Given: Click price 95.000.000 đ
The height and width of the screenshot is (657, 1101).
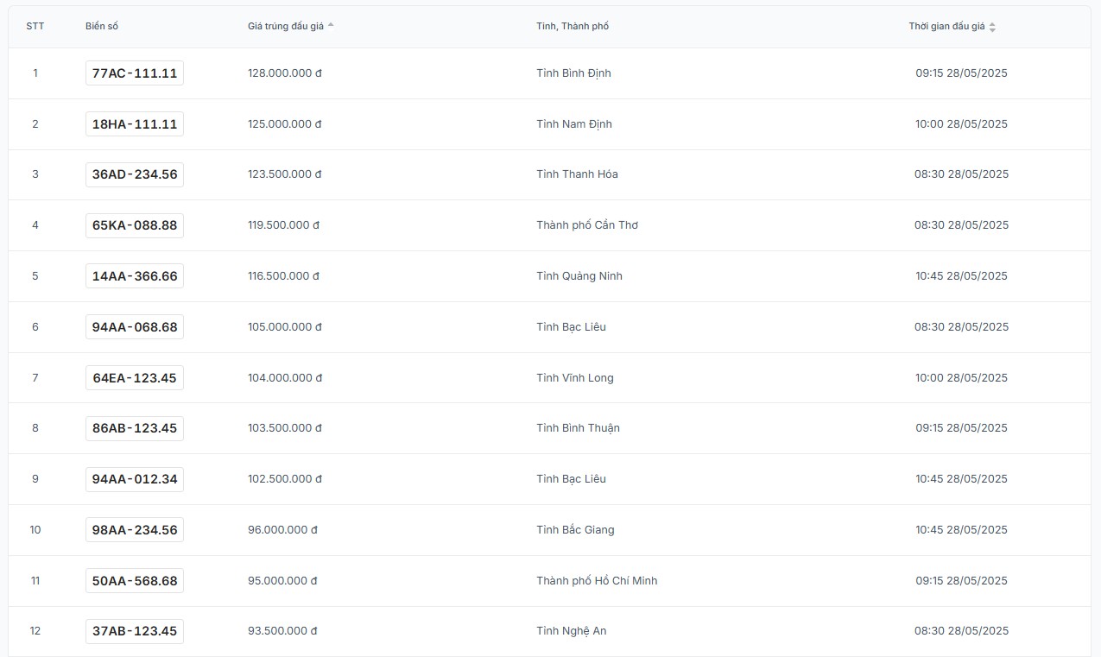Looking at the screenshot, I should (x=282, y=581).
